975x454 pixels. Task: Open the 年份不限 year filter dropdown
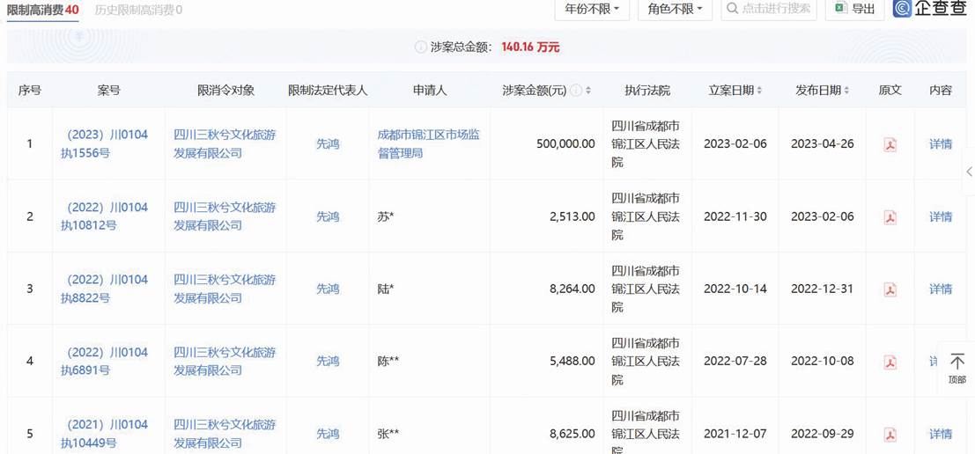591,9
